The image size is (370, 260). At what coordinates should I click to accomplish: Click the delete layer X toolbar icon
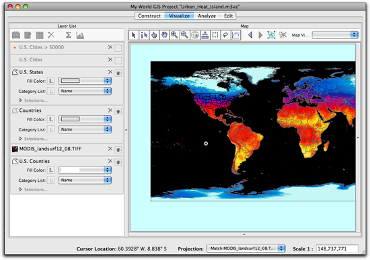(51, 35)
